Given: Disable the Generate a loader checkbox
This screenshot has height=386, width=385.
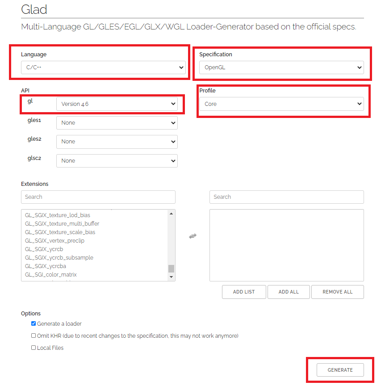Looking at the screenshot, I should click(33, 323).
